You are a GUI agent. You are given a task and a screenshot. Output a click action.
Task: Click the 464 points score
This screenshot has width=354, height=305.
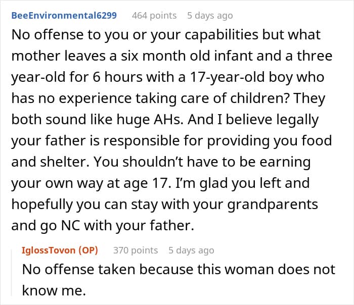click(x=154, y=16)
